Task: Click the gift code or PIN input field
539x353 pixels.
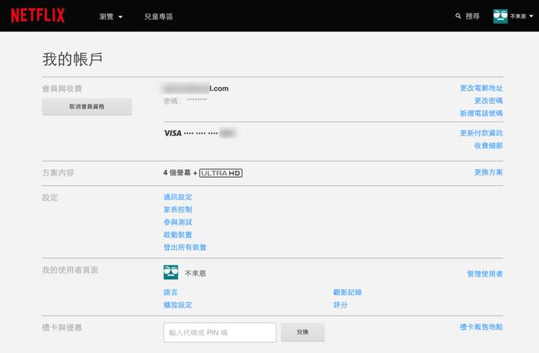Action: click(x=220, y=332)
